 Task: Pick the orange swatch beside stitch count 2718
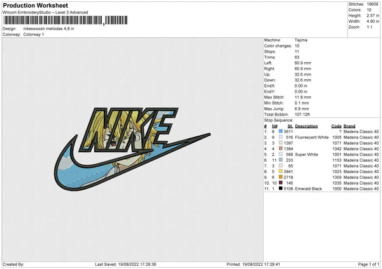pyautogui.click(x=281, y=177)
